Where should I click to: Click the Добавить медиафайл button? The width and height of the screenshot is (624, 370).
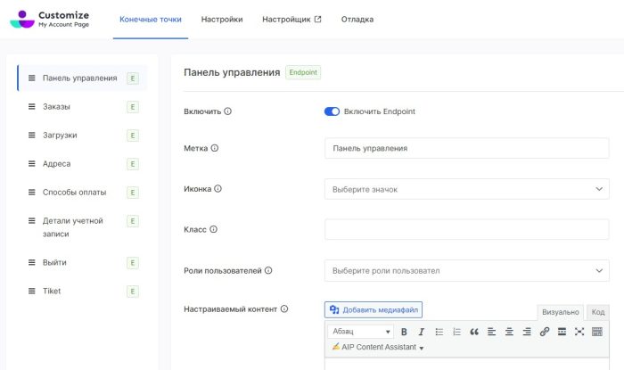tap(374, 309)
